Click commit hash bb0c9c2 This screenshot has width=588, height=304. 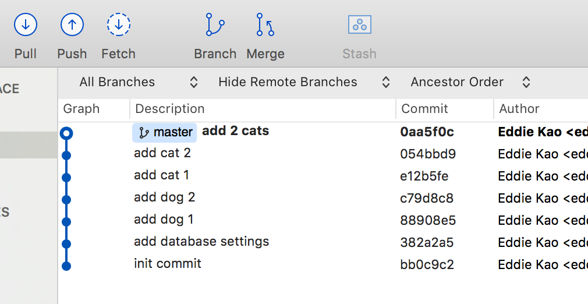click(x=427, y=264)
